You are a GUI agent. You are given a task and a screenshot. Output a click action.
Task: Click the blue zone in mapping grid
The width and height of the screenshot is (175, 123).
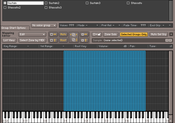[104, 81]
